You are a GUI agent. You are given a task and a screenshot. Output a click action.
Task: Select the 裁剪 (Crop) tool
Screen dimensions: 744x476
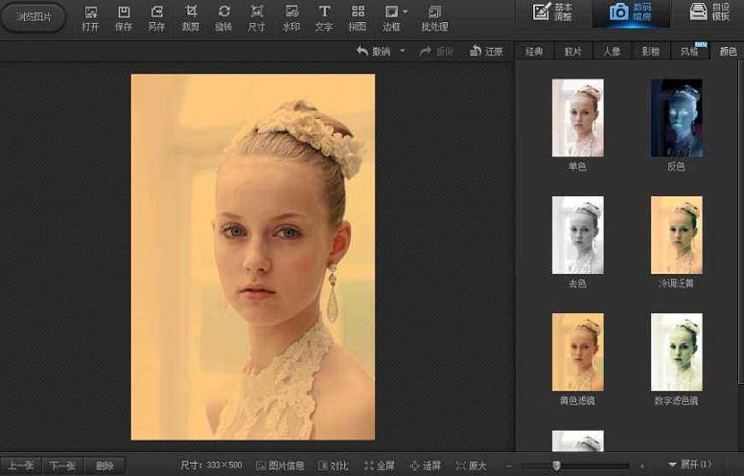(x=191, y=18)
